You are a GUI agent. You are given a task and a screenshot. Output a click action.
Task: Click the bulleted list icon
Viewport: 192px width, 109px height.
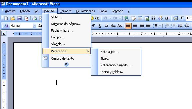(173, 26)
